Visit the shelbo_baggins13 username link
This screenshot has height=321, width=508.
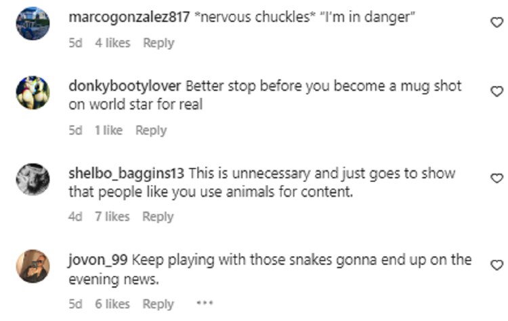pyautogui.click(x=127, y=173)
